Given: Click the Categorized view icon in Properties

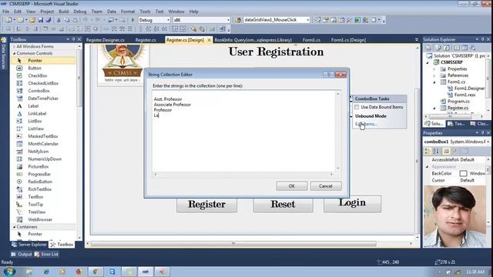Looking at the screenshot, I should 428,152.
